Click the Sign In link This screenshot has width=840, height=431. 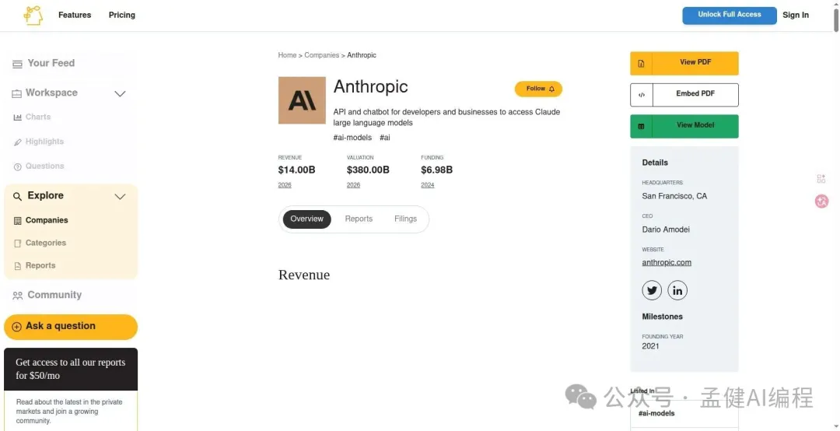pos(796,15)
